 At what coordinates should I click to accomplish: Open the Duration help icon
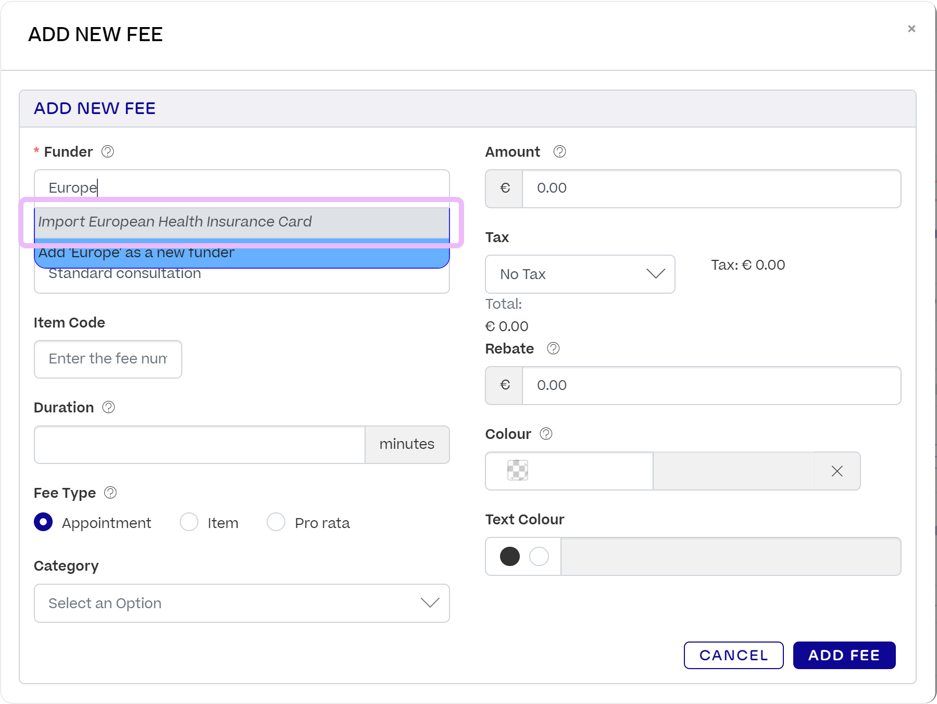click(108, 407)
